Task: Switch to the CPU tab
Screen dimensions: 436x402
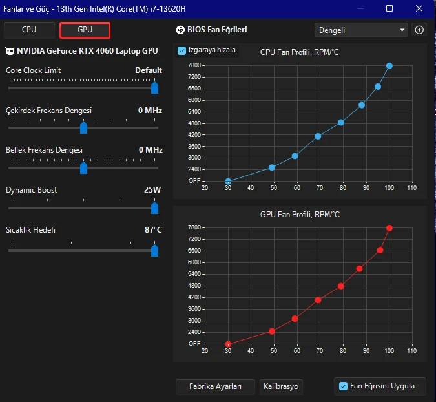Action: point(29,30)
